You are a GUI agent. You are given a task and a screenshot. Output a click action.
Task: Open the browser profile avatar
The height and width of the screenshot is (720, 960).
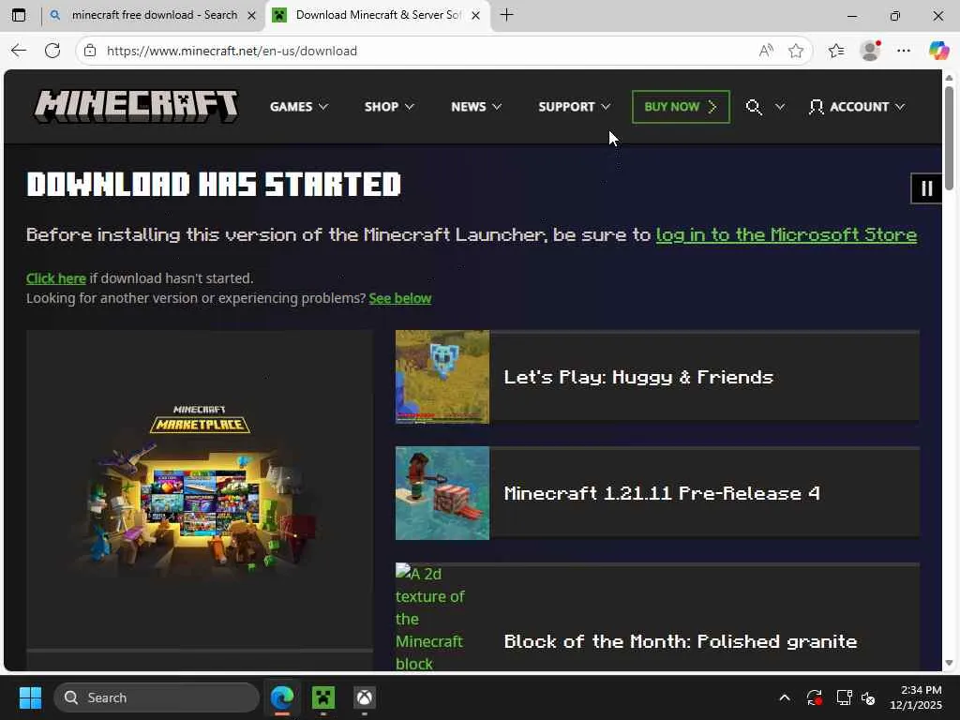[870, 51]
